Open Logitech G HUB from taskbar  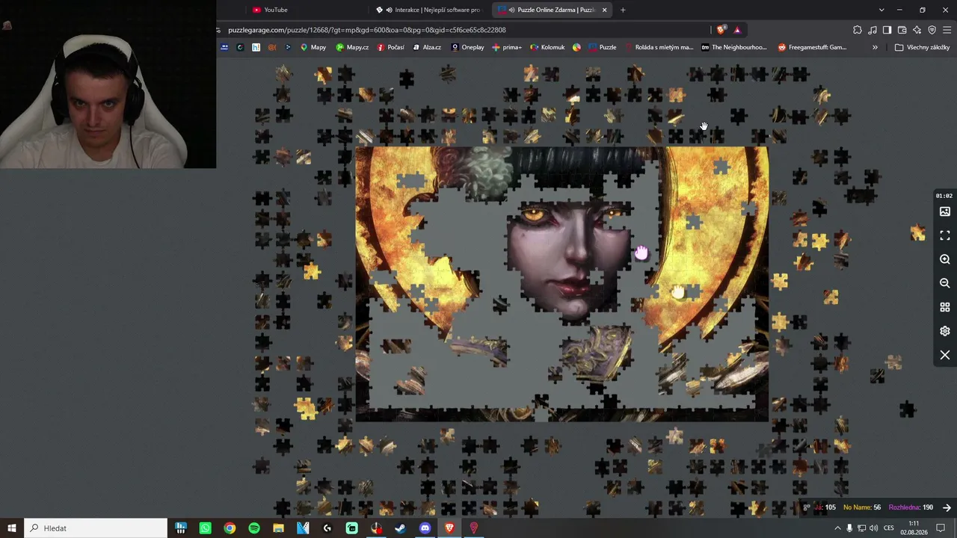tap(327, 528)
